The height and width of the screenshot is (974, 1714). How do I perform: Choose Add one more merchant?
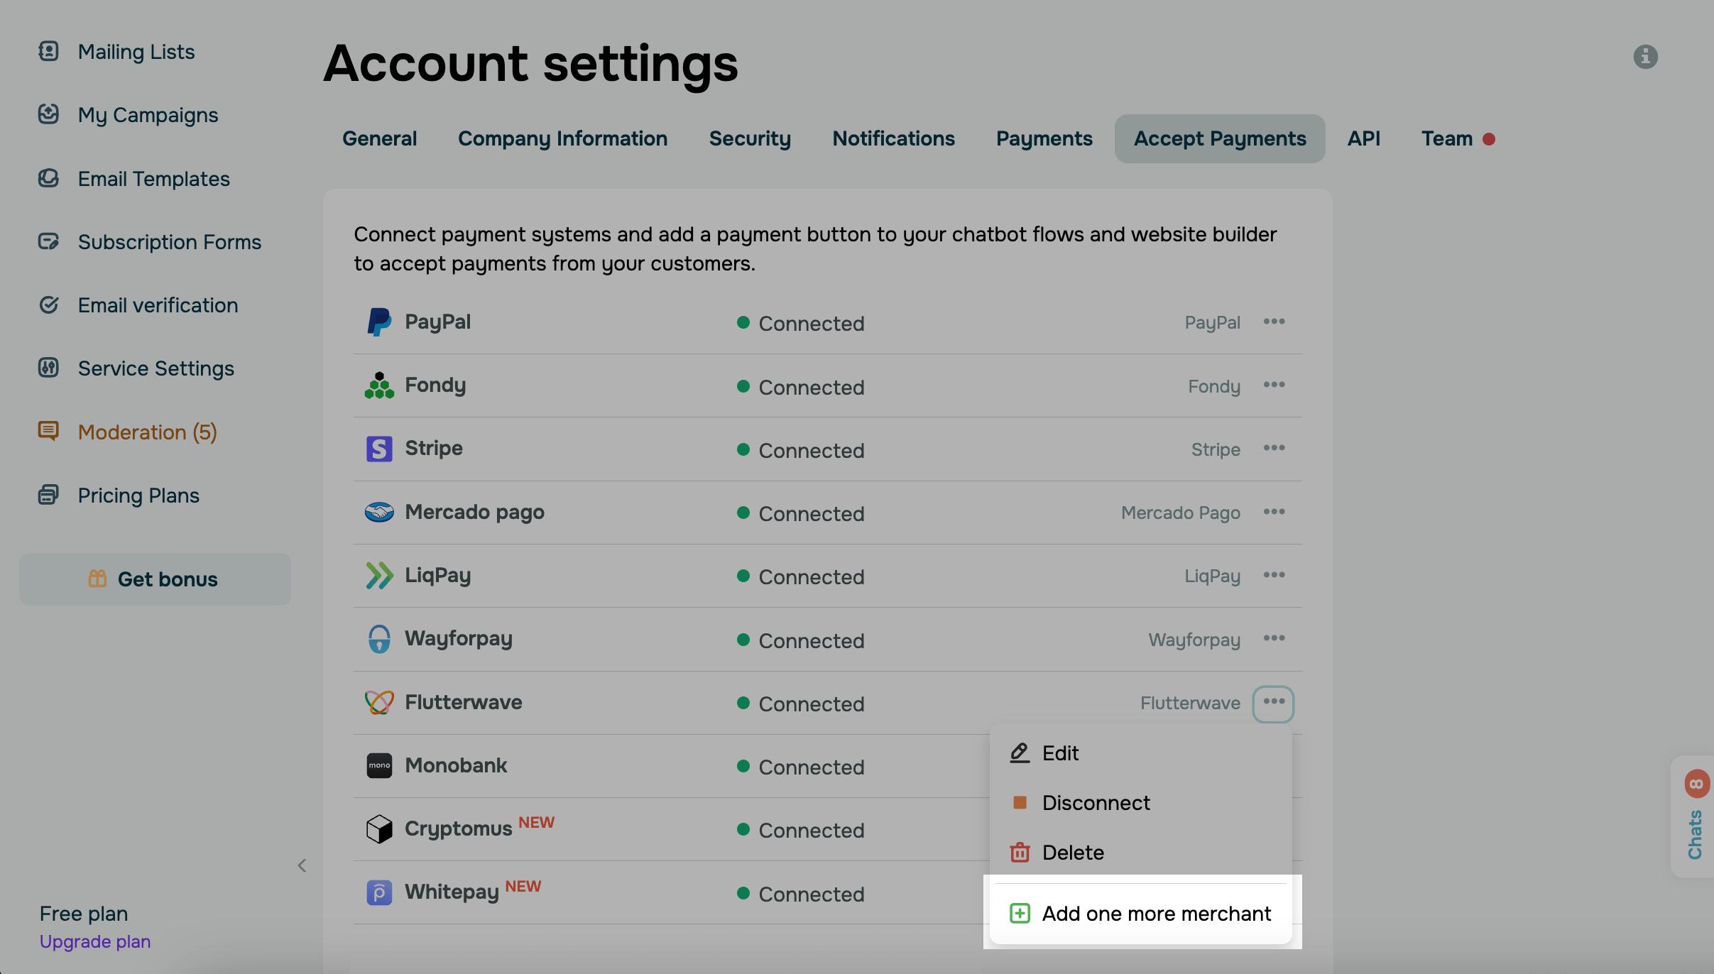tap(1156, 914)
